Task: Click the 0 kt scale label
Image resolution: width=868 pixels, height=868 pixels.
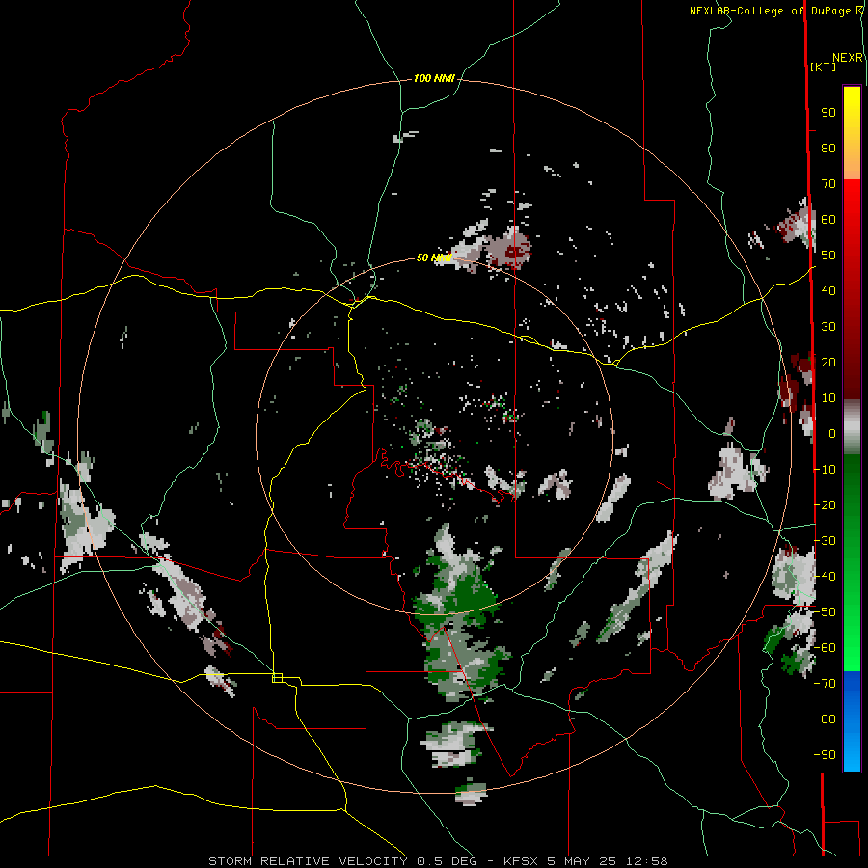Action: point(832,433)
